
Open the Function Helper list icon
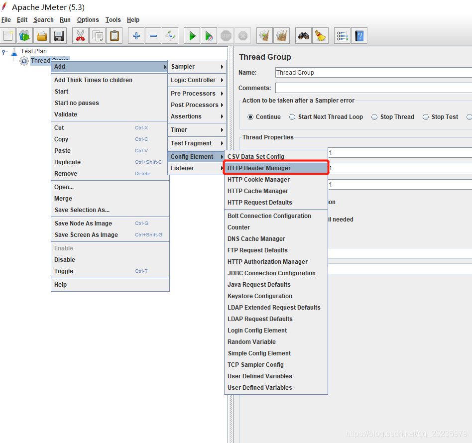pos(342,36)
